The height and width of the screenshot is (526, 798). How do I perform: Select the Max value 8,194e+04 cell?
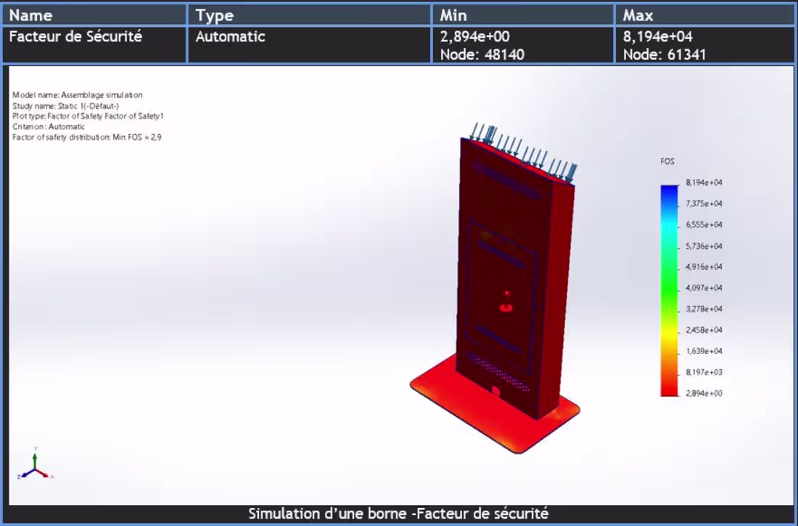point(660,37)
